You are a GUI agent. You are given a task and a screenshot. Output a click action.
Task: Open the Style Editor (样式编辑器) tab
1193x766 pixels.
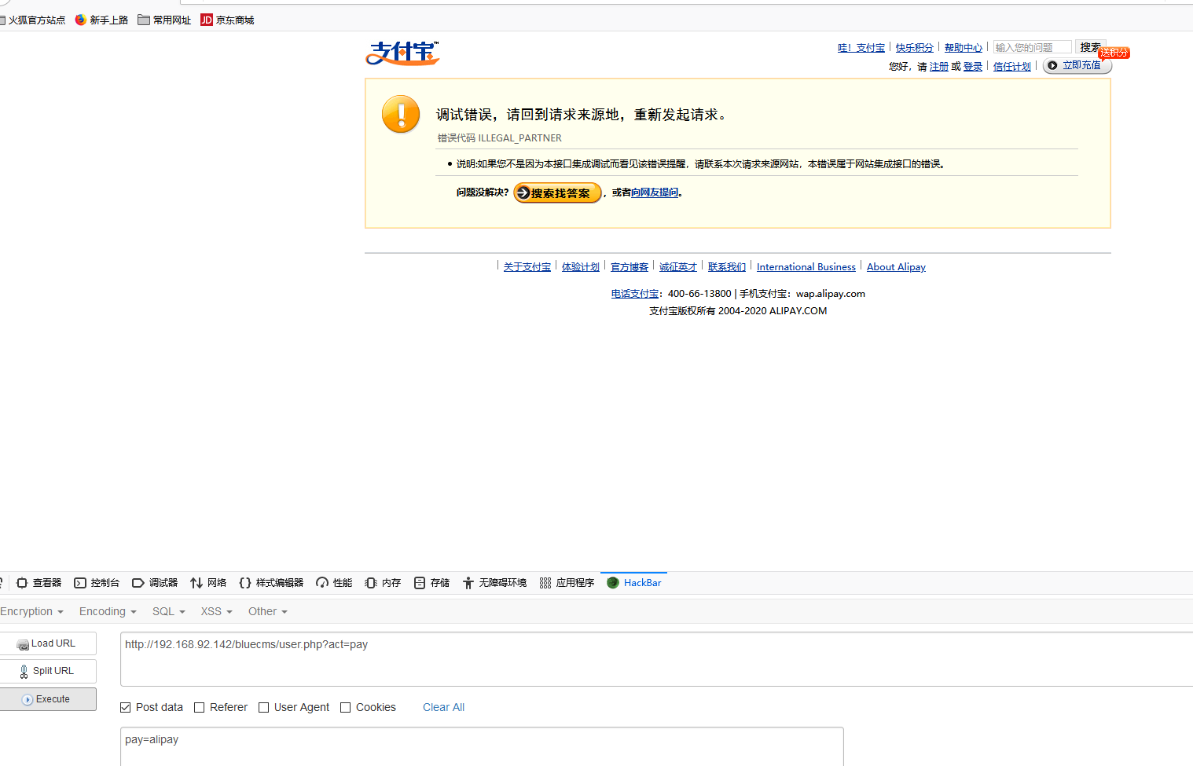coord(271,583)
